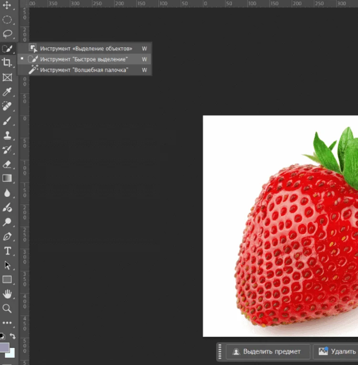Choose 'Быстрое выделение' tool in flyout
Image resolution: width=358 pixels, height=365 pixels.
[x=84, y=59]
